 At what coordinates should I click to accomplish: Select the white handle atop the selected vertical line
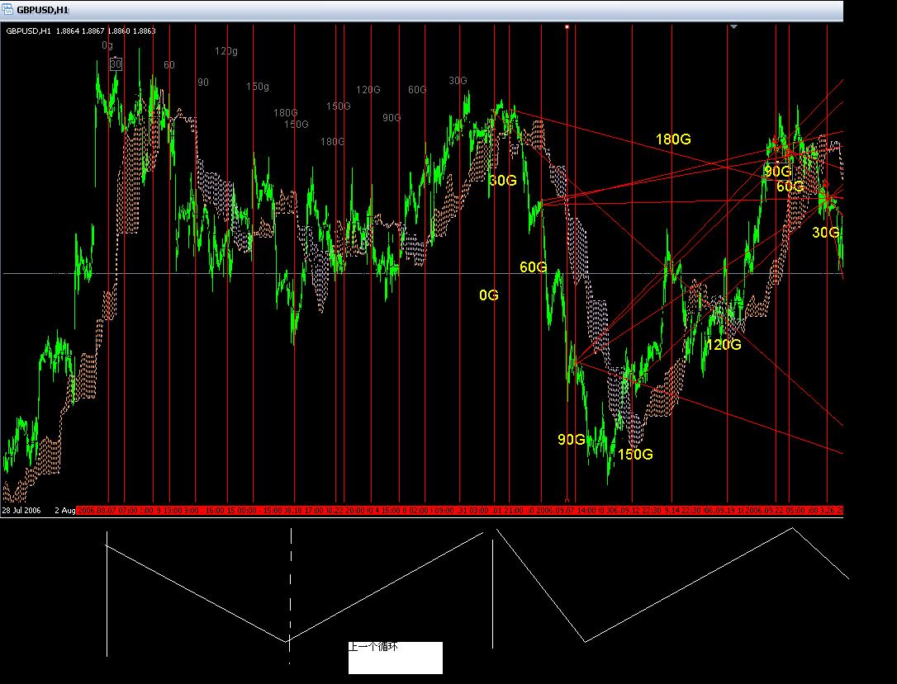(567, 26)
